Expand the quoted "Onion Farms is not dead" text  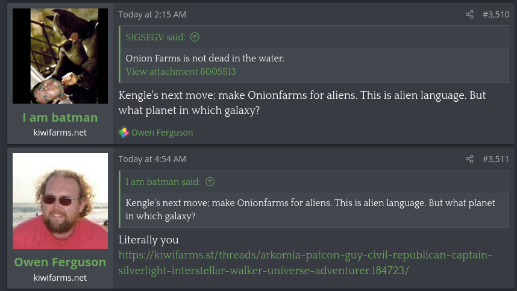(x=205, y=58)
